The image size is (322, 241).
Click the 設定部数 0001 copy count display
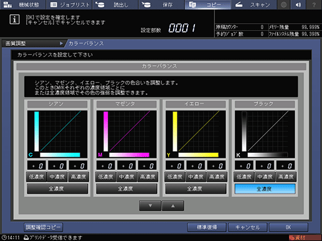[x=182, y=28]
